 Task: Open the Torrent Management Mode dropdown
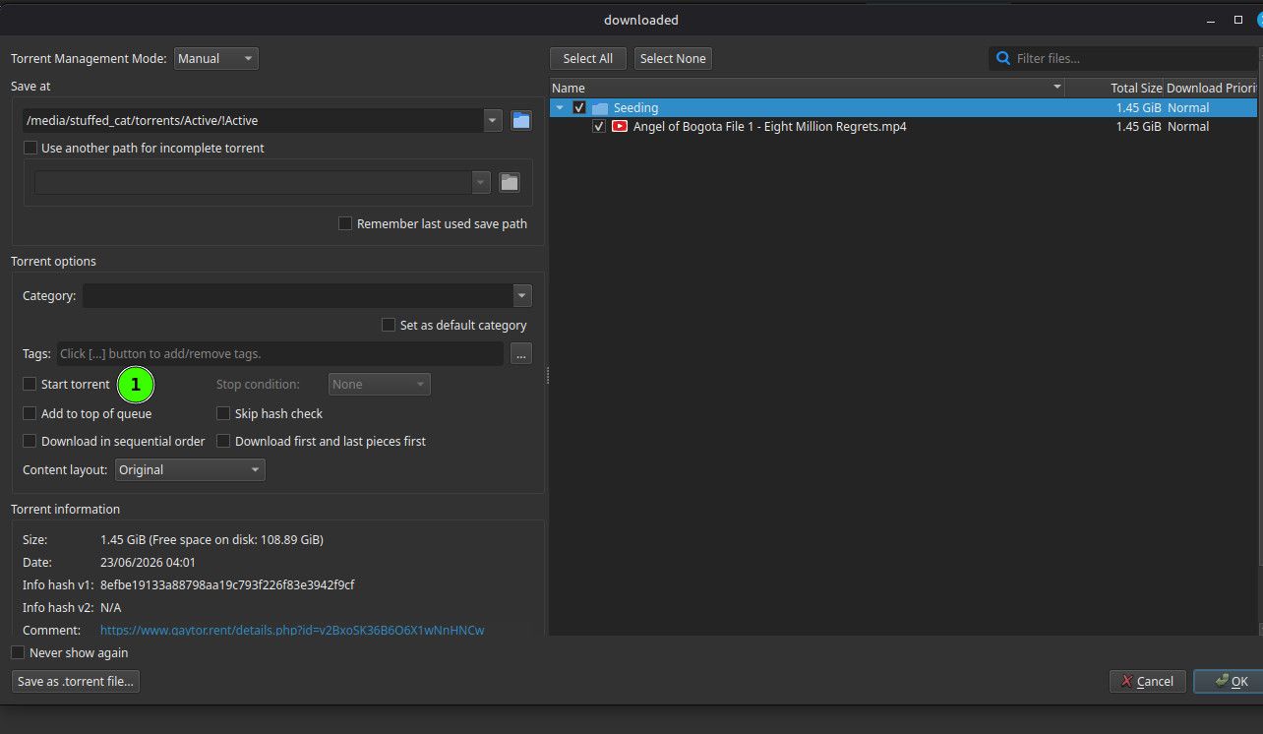tap(215, 58)
